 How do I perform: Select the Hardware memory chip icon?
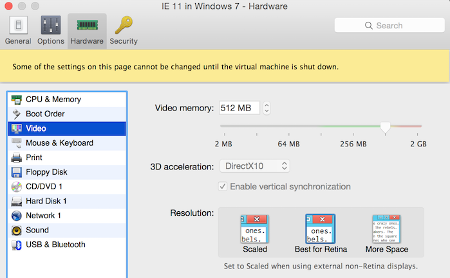point(88,25)
